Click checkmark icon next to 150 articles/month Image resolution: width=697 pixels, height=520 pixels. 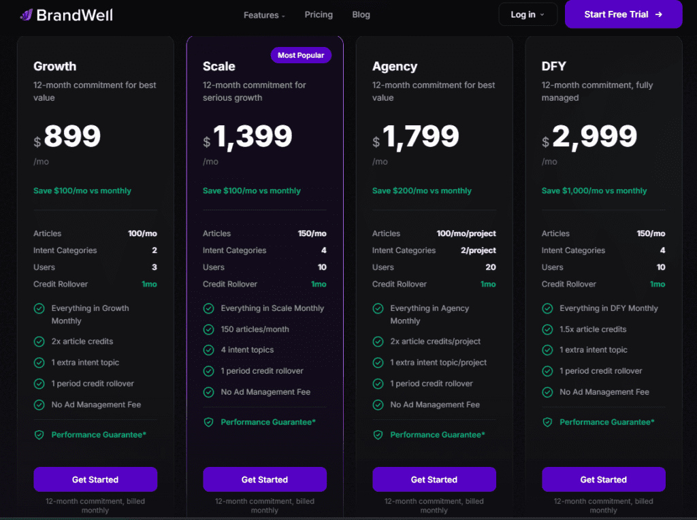208,329
